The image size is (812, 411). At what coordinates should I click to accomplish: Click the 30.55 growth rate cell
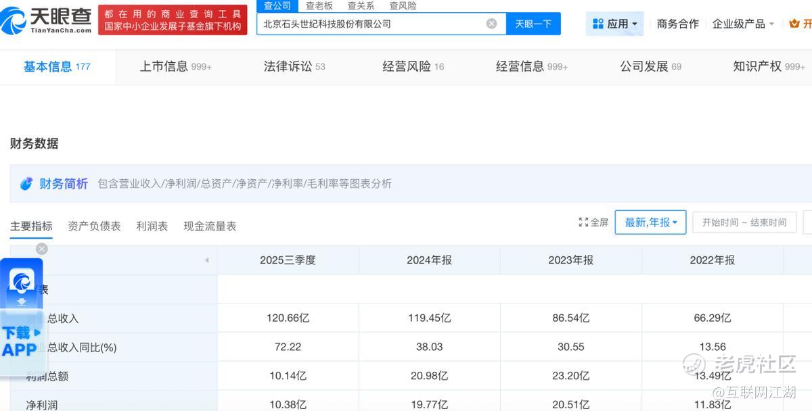point(570,347)
